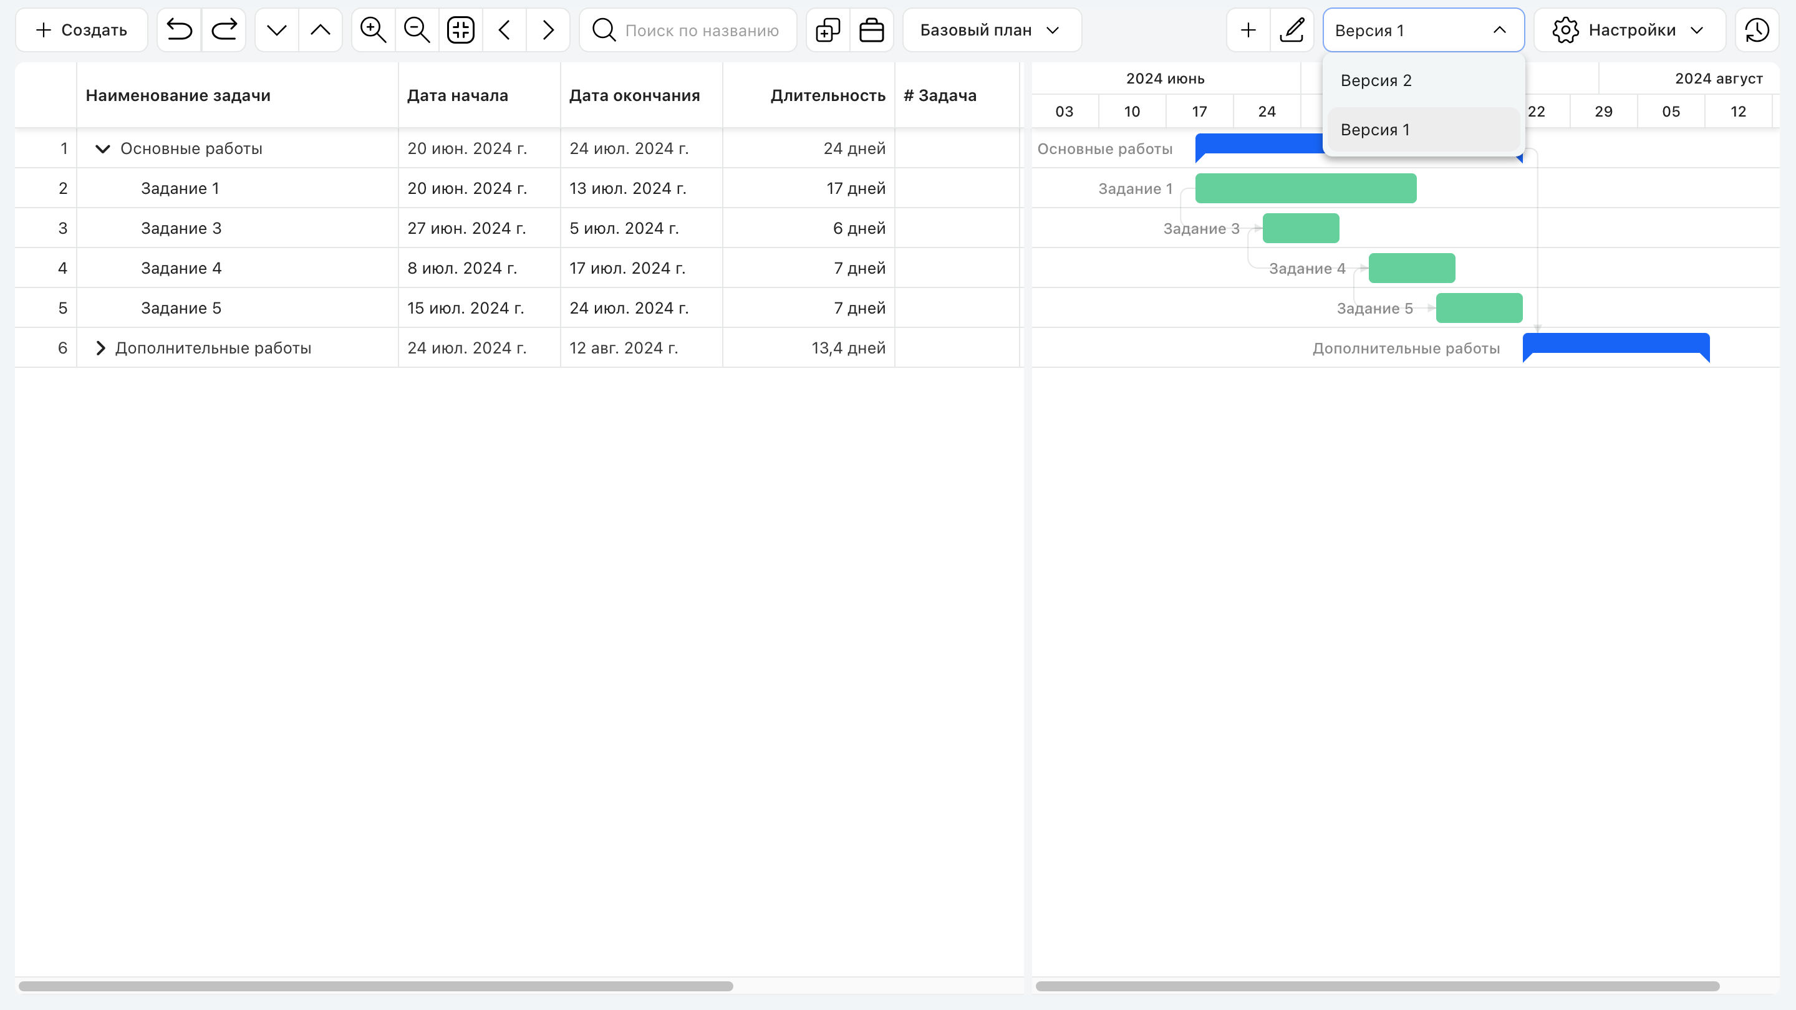1796x1010 pixels.
Task: Click the 2024 август timeline header
Action: click(x=1719, y=79)
